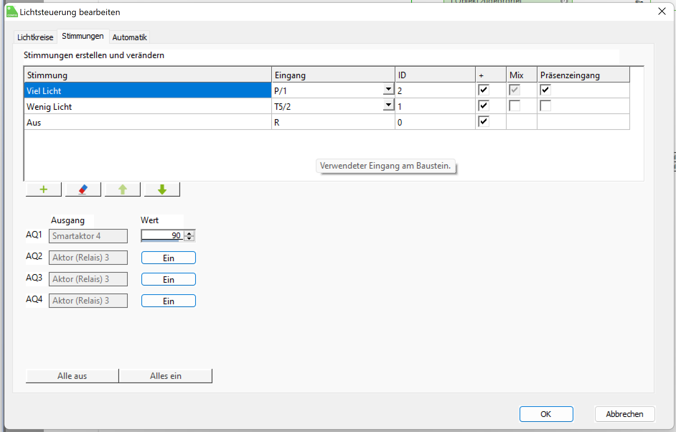
Task: Toggle the AQ2 Ein value button
Action: click(168, 258)
